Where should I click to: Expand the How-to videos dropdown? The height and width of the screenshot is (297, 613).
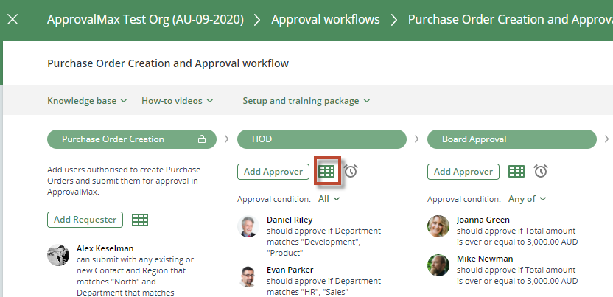pos(177,101)
